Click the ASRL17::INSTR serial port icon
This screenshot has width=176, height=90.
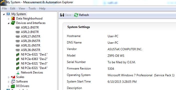(18, 36)
